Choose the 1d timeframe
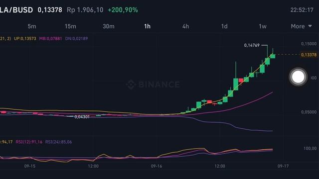This screenshot has height=179, width=319. [x=224, y=26]
